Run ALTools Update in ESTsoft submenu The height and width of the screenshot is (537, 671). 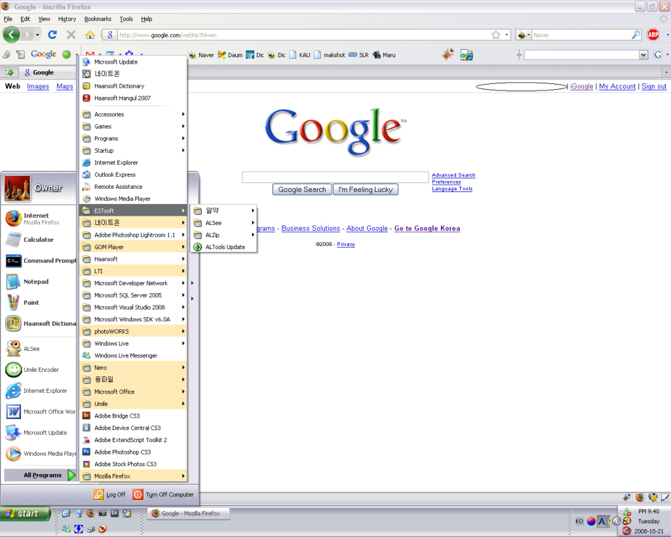[223, 247]
